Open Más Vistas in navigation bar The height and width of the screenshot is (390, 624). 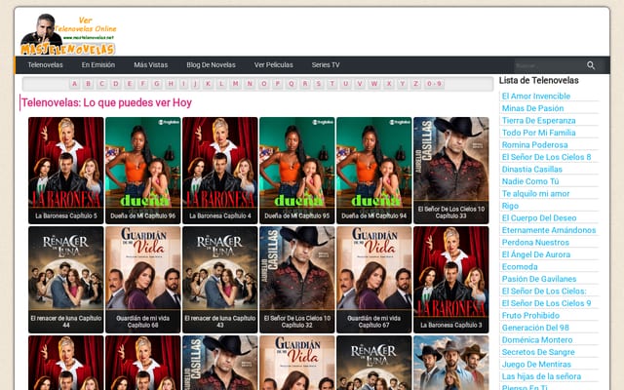click(x=151, y=65)
